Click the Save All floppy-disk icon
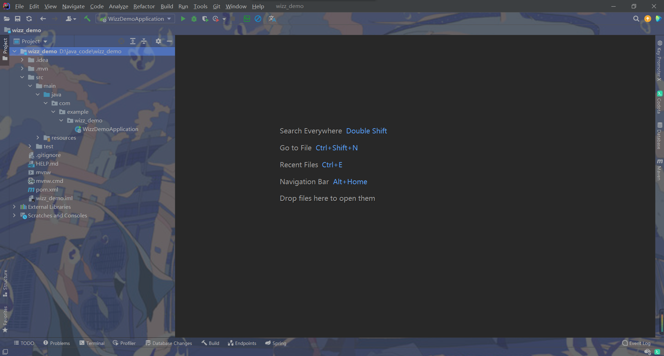Screen dimensions: 664x356 click(18, 19)
